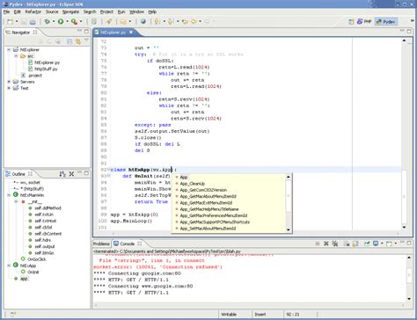Open the Navigate menu
Screen dimensions: 417x320
(x=70, y=12)
